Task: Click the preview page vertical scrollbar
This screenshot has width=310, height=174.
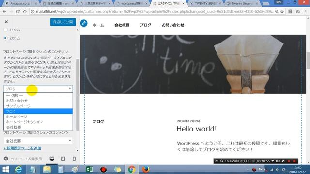Action: tap(308, 60)
